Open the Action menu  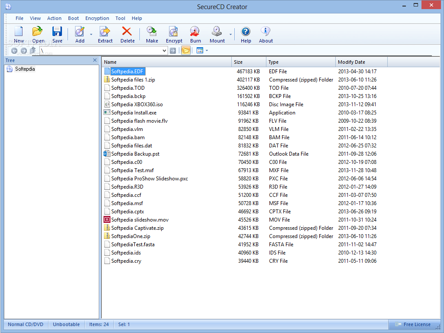click(x=54, y=18)
